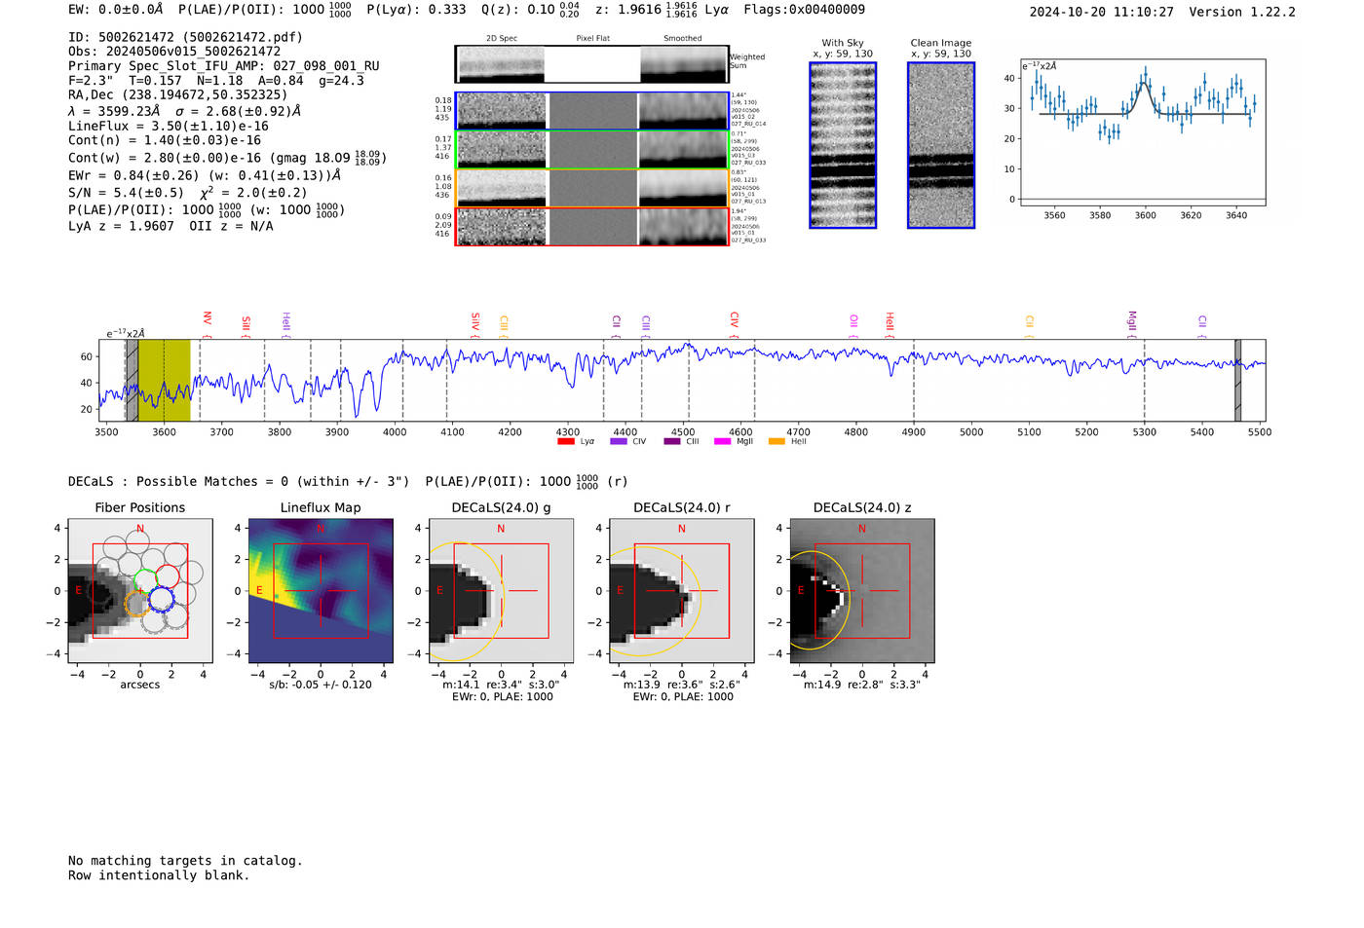
Task: Open the With Sky image thumbnail
Action: (843, 146)
